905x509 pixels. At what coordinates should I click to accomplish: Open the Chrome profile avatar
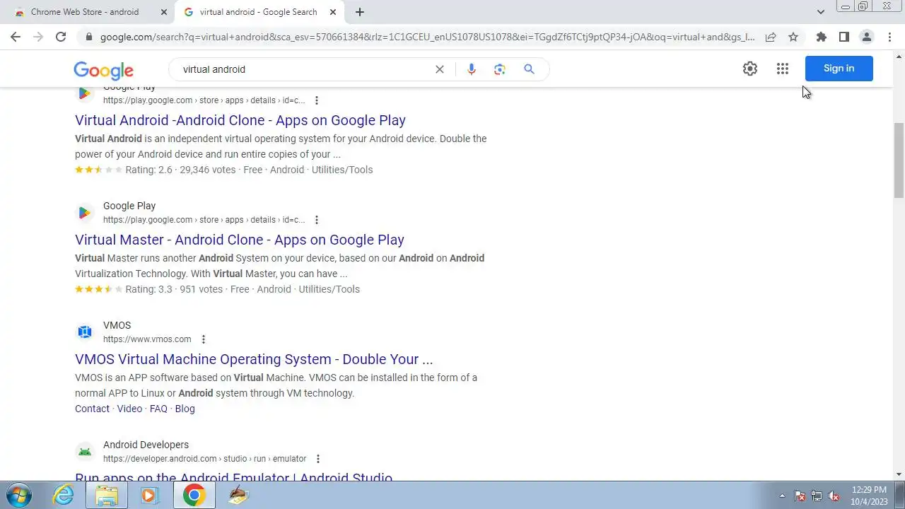[x=866, y=37]
